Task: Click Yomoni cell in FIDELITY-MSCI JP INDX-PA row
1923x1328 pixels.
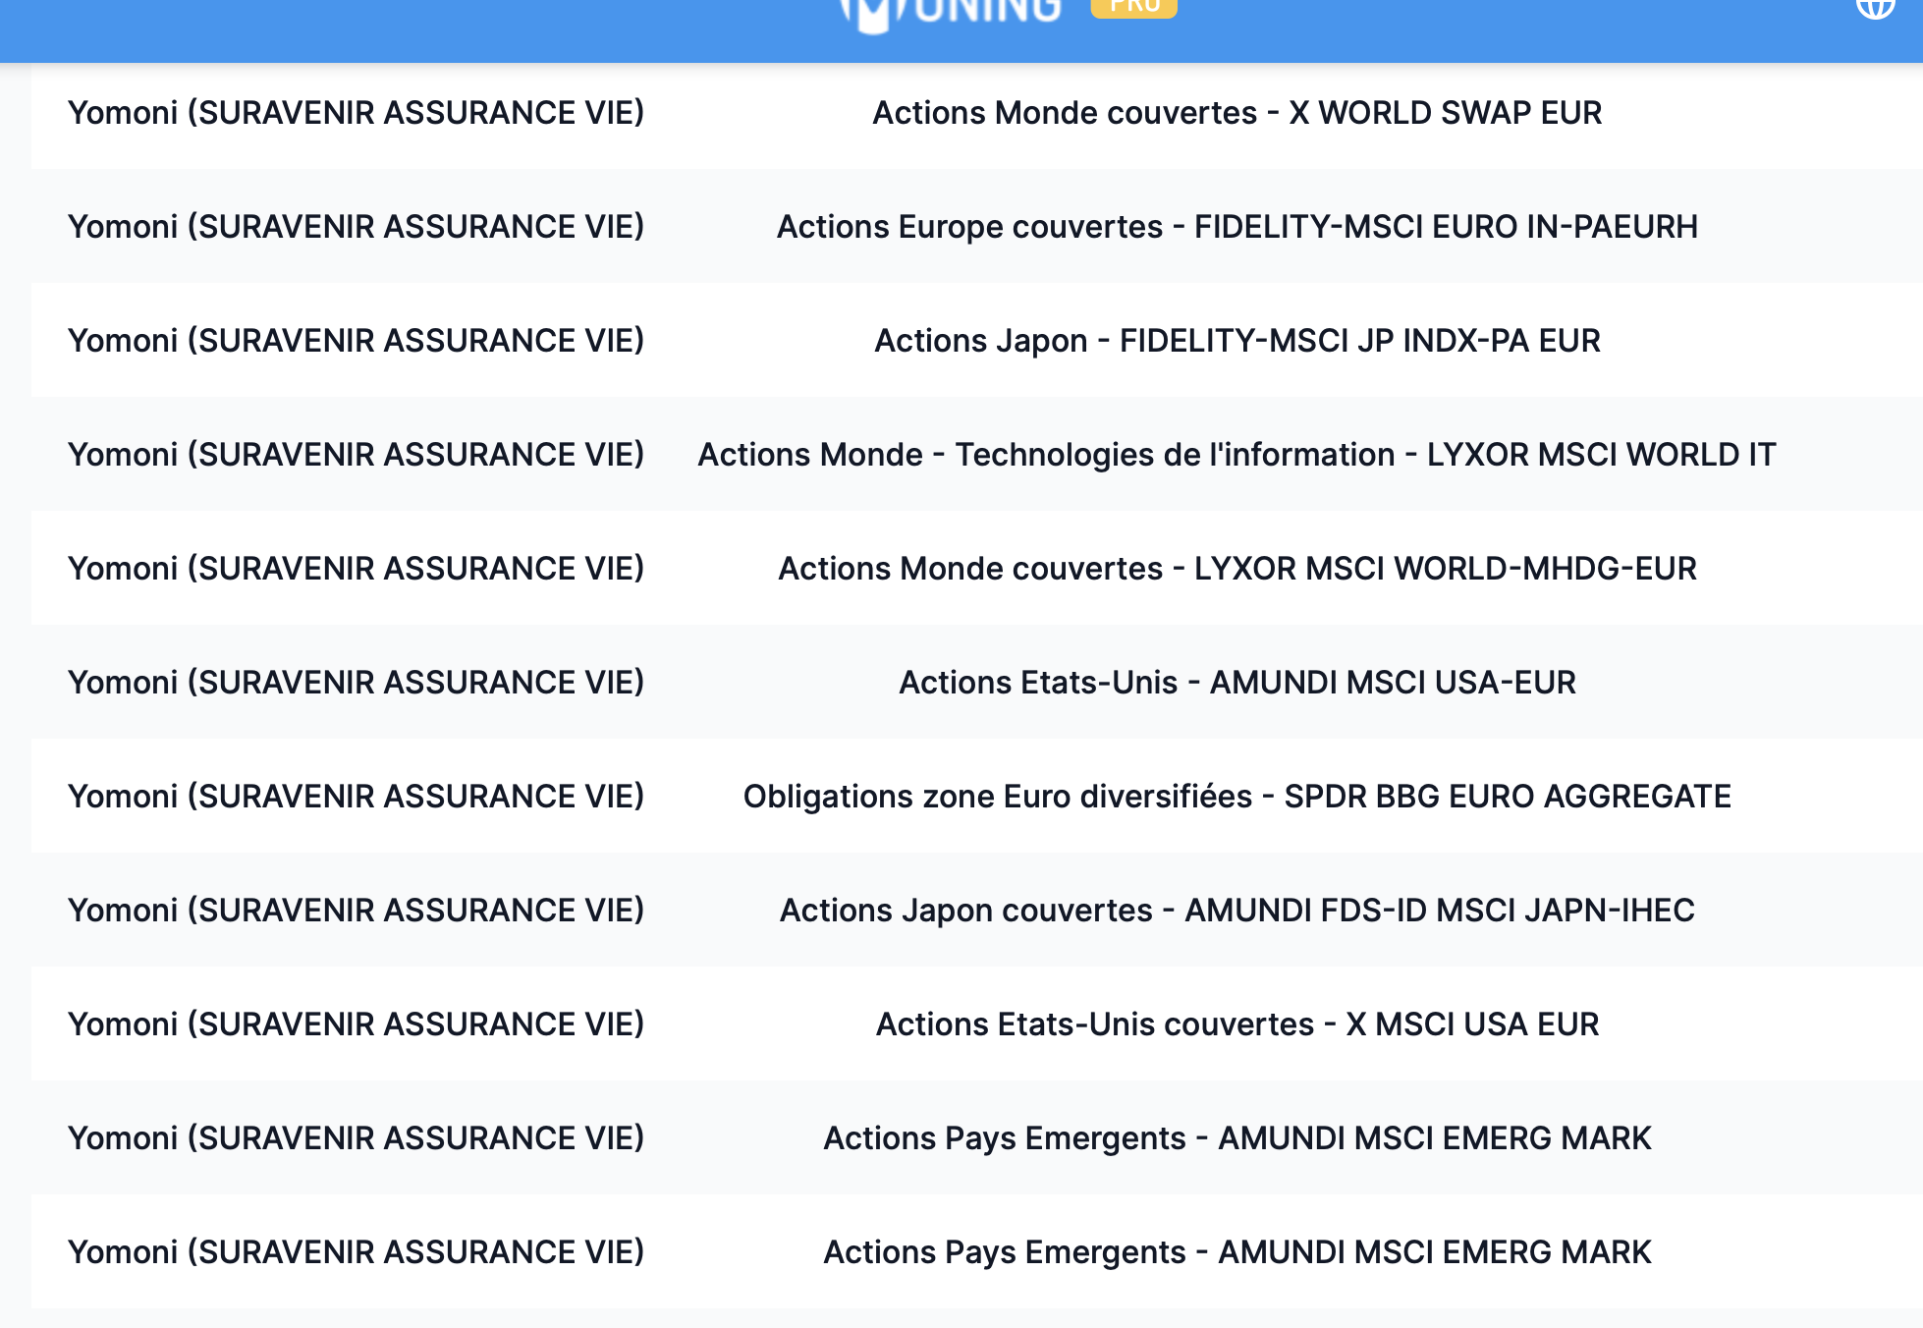Action: point(356,341)
